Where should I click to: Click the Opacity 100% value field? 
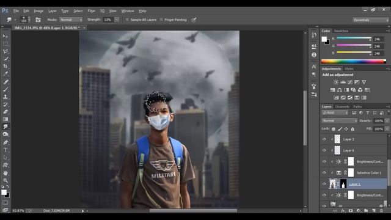point(379,121)
